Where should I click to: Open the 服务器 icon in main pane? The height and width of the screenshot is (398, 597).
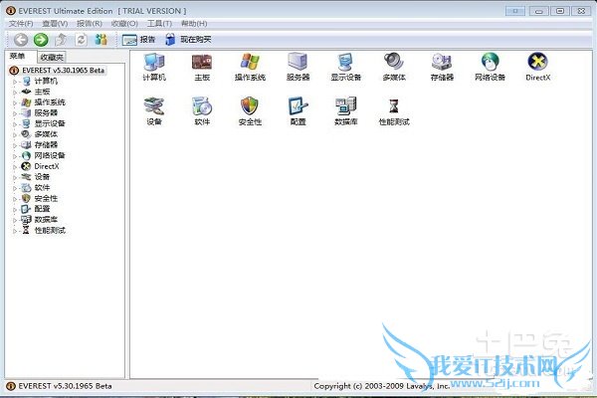pyautogui.click(x=298, y=67)
